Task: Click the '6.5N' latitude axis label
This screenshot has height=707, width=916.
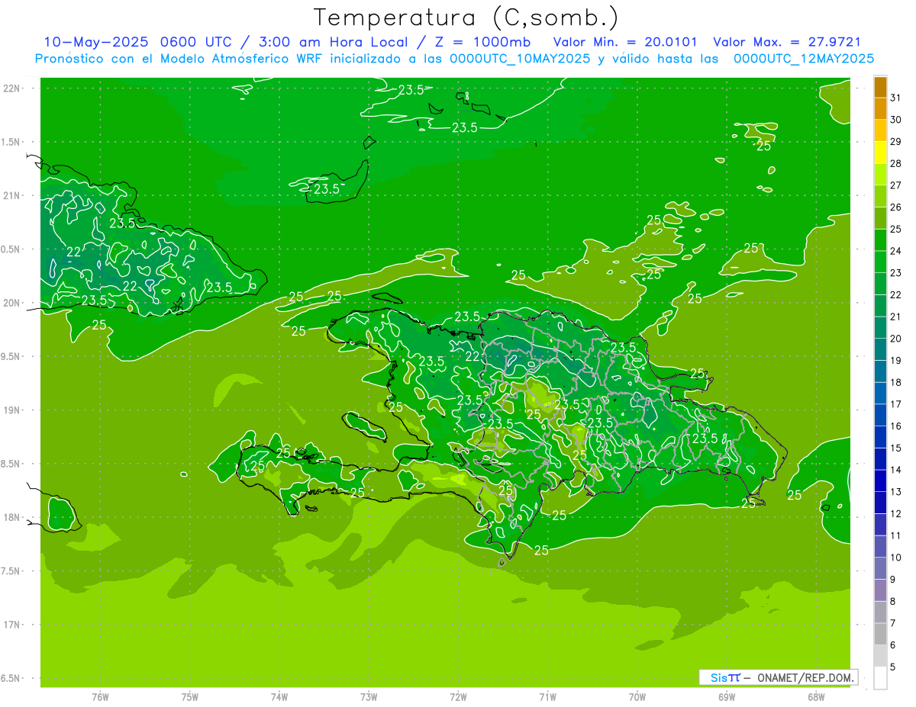Action: [x=11, y=678]
